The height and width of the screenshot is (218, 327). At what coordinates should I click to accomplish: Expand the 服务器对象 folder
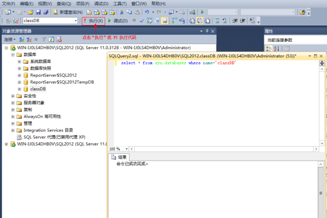click(13, 103)
